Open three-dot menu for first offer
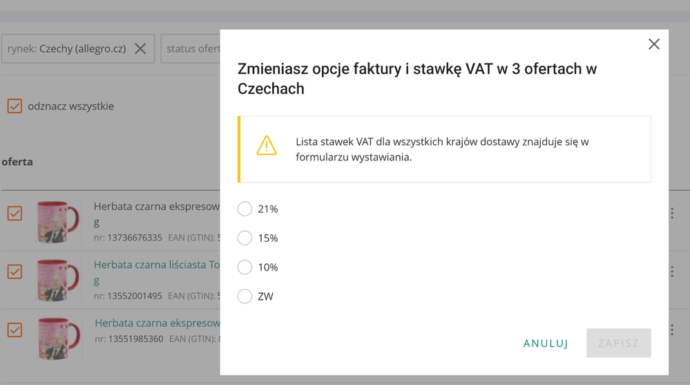690x385 pixels. (671, 214)
